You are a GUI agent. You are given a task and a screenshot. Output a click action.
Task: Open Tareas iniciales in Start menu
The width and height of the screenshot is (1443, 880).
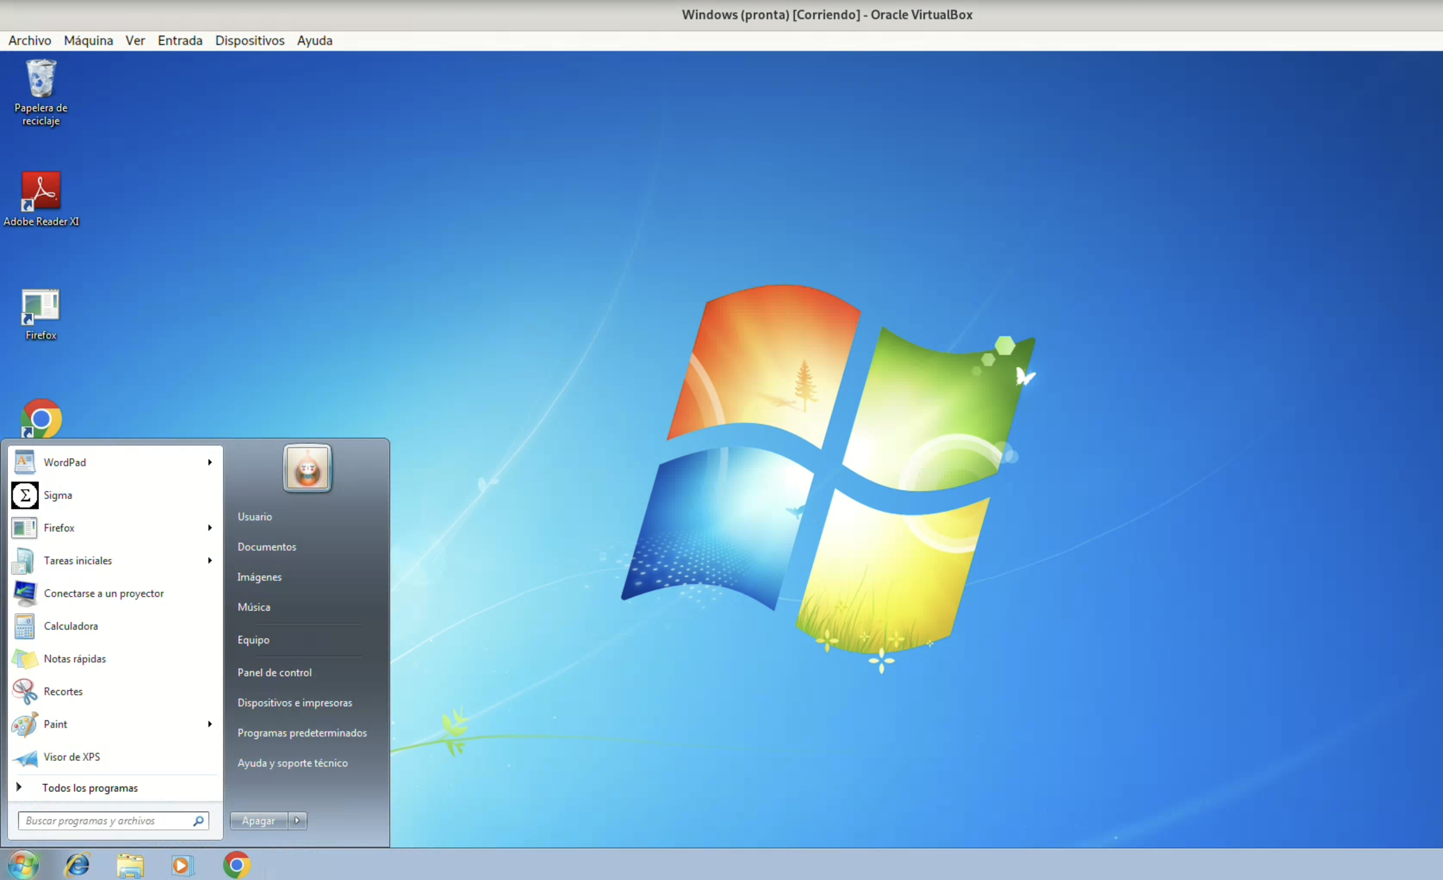(115, 560)
